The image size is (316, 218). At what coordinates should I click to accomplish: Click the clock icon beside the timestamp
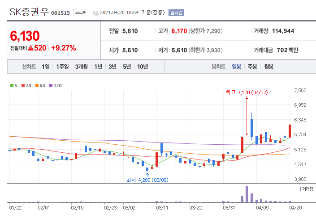(96, 13)
